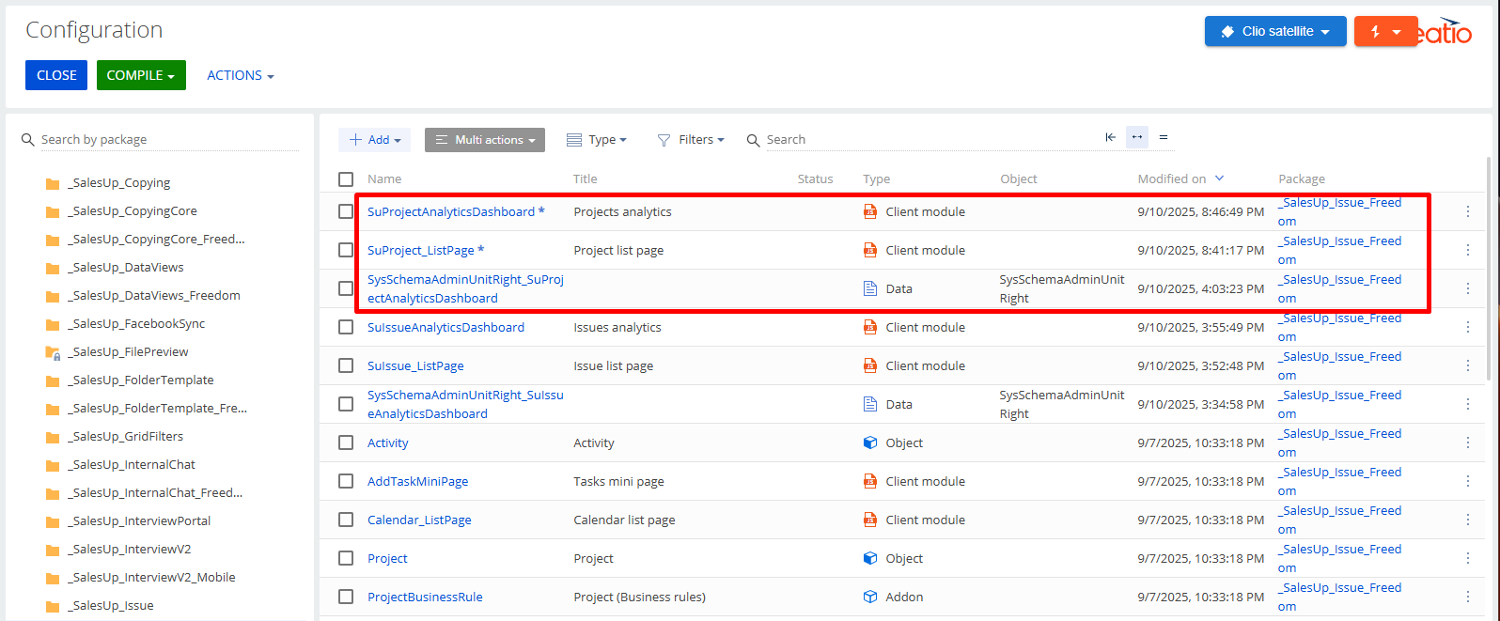Open the Clio satellite dropdown
The width and height of the screenshot is (1500, 621).
(x=1274, y=31)
